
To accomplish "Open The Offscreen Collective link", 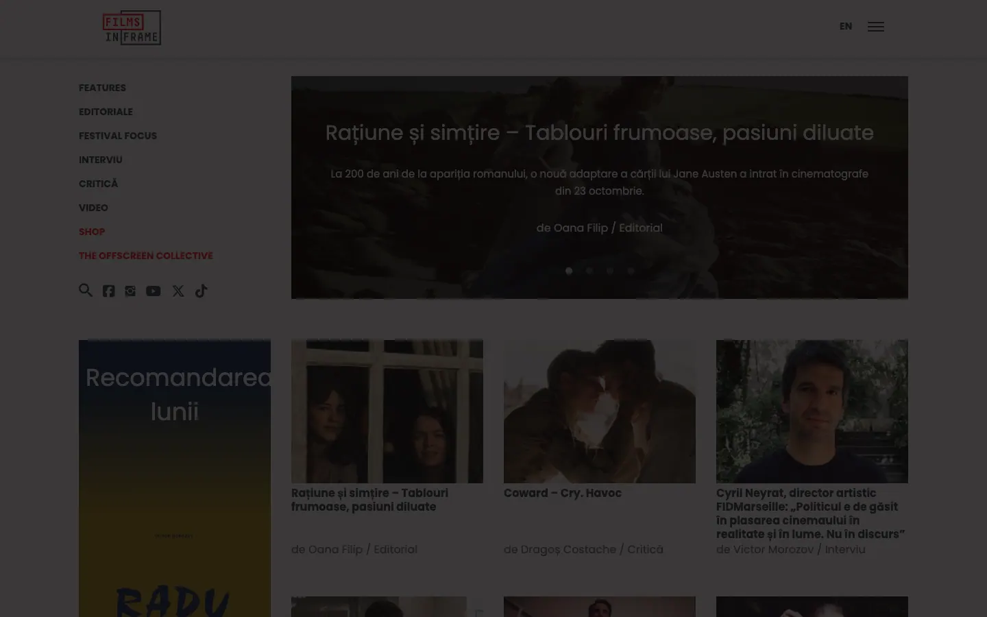I will [x=146, y=256].
